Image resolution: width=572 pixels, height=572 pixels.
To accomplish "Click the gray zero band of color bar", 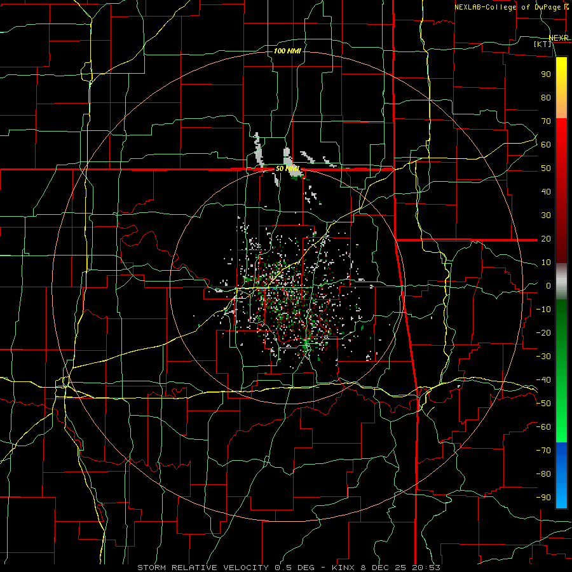I will (x=561, y=282).
